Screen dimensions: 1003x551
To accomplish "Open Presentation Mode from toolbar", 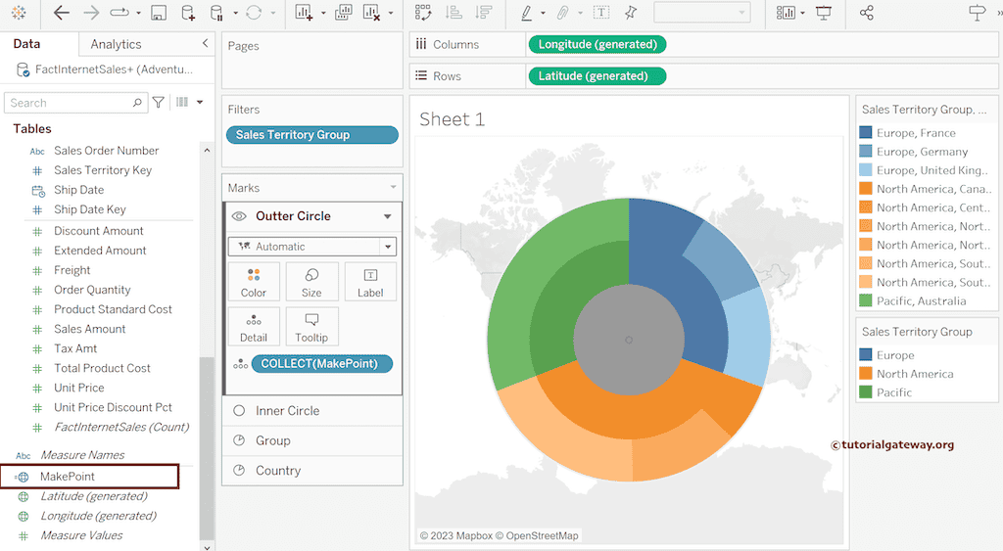I will 824,13.
